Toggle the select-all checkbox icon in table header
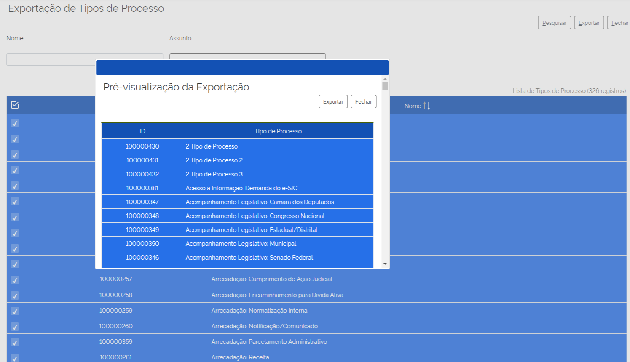This screenshot has height=362, width=630. click(x=15, y=105)
